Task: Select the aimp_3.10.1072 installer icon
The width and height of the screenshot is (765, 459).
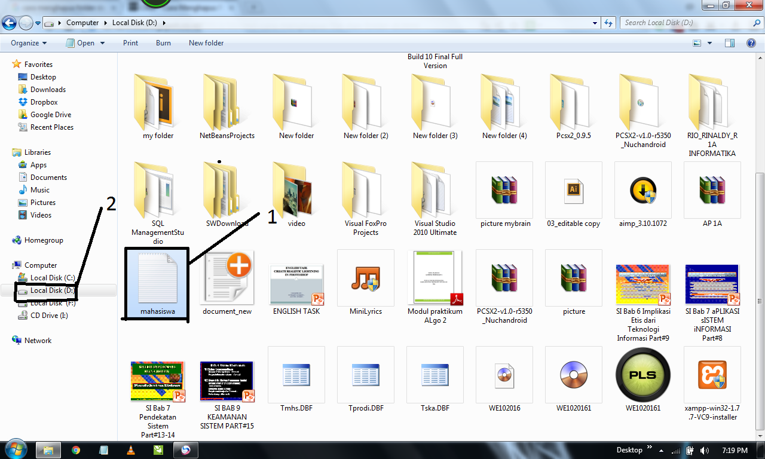Action: pyautogui.click(x=642, y=190)
